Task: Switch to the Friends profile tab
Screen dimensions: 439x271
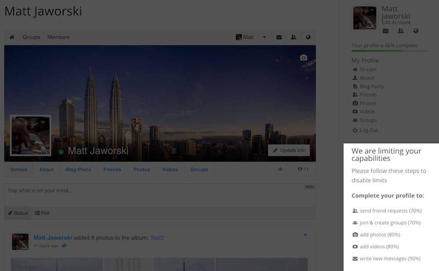Action: pos(112,169)
